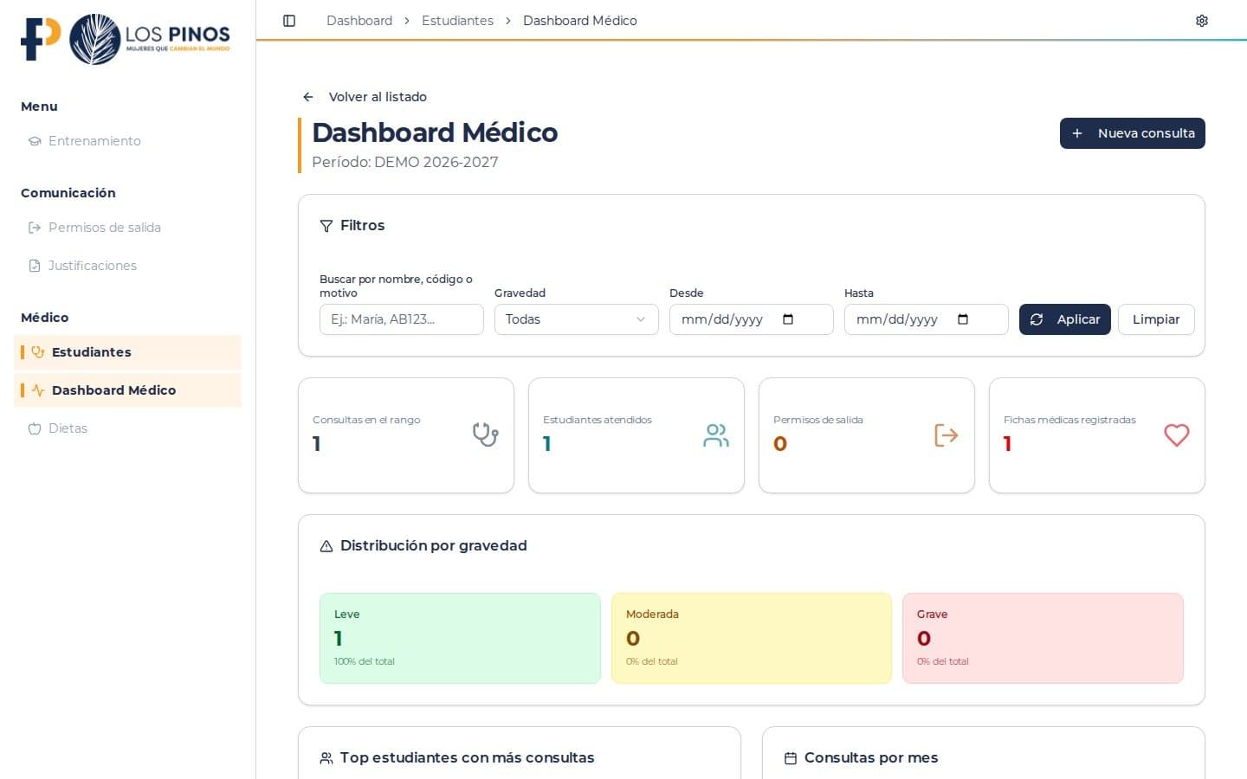Click the warning triangle icon by Distribución
Viewport: 1247px width, 779px height.
[x=326, y=546]
